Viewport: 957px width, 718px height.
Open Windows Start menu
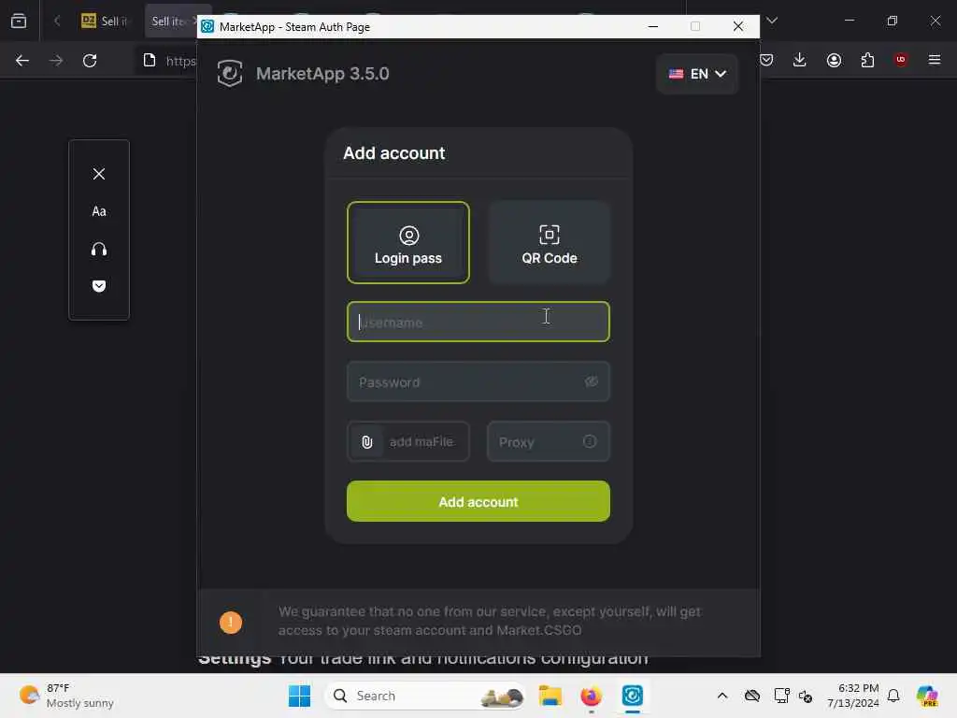[299, 696]
